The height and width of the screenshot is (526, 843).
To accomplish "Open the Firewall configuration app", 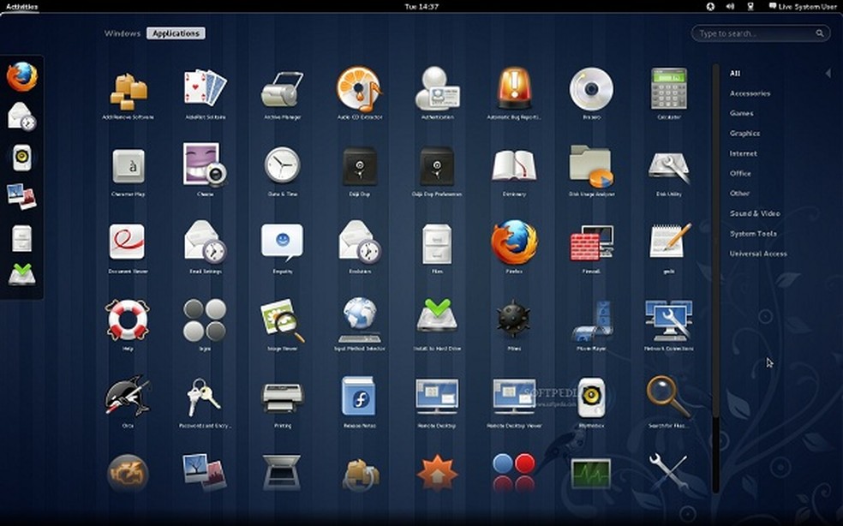I will point(591,243).
